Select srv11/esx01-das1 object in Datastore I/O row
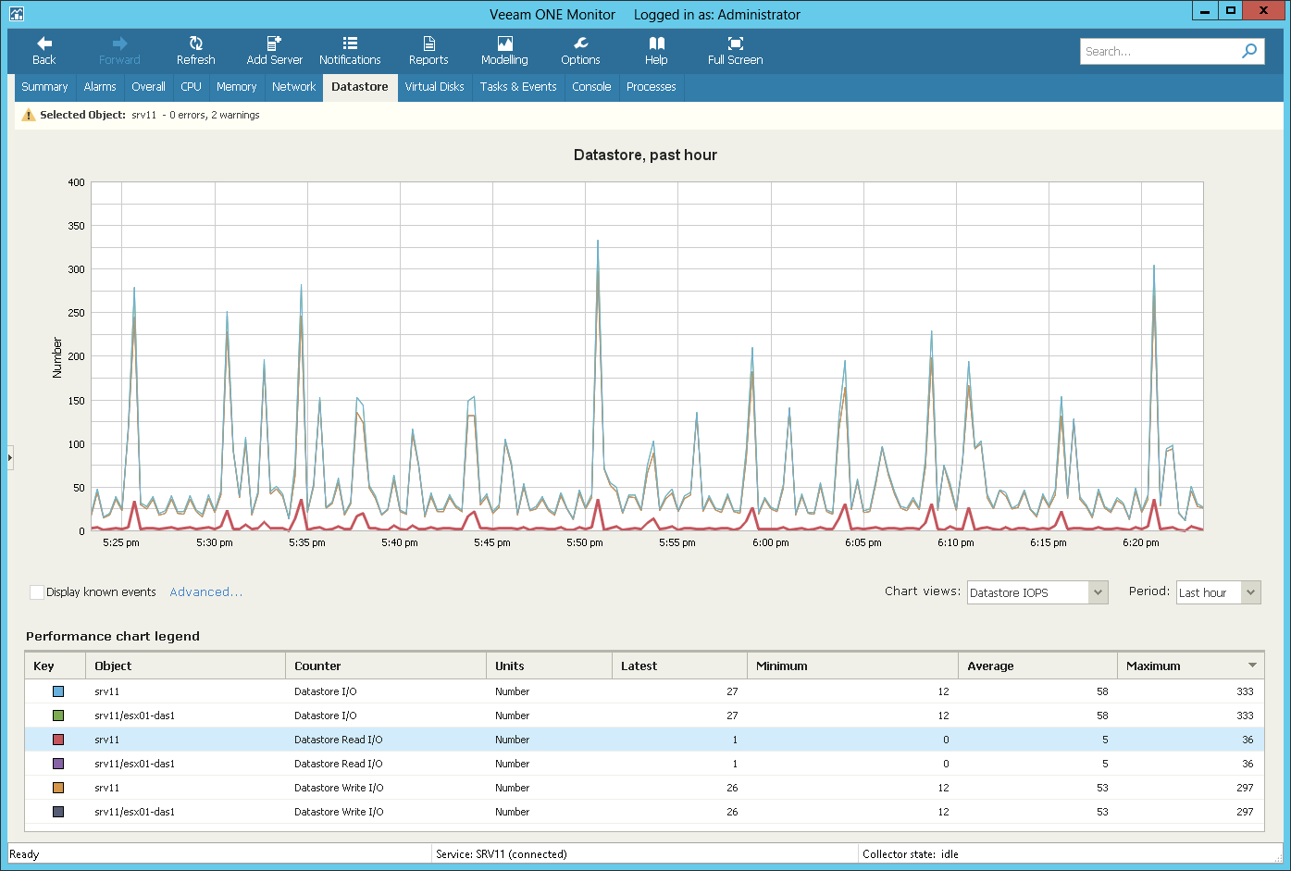This screenshot has height=871, width=1291. [x=134, y=715]
